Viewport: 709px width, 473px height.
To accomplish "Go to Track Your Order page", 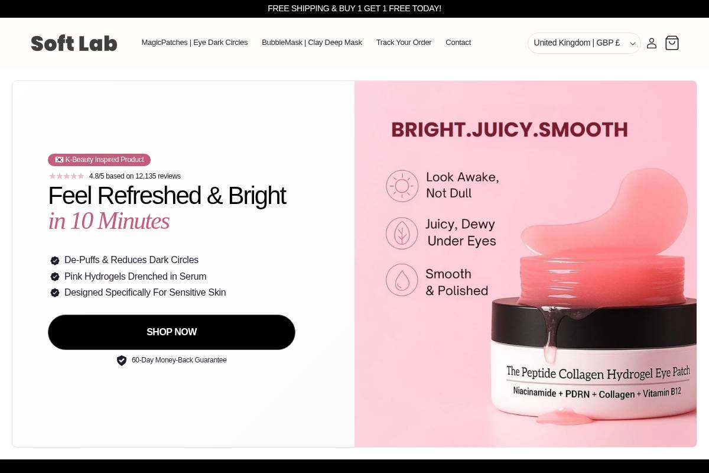I will coord(404,43).
